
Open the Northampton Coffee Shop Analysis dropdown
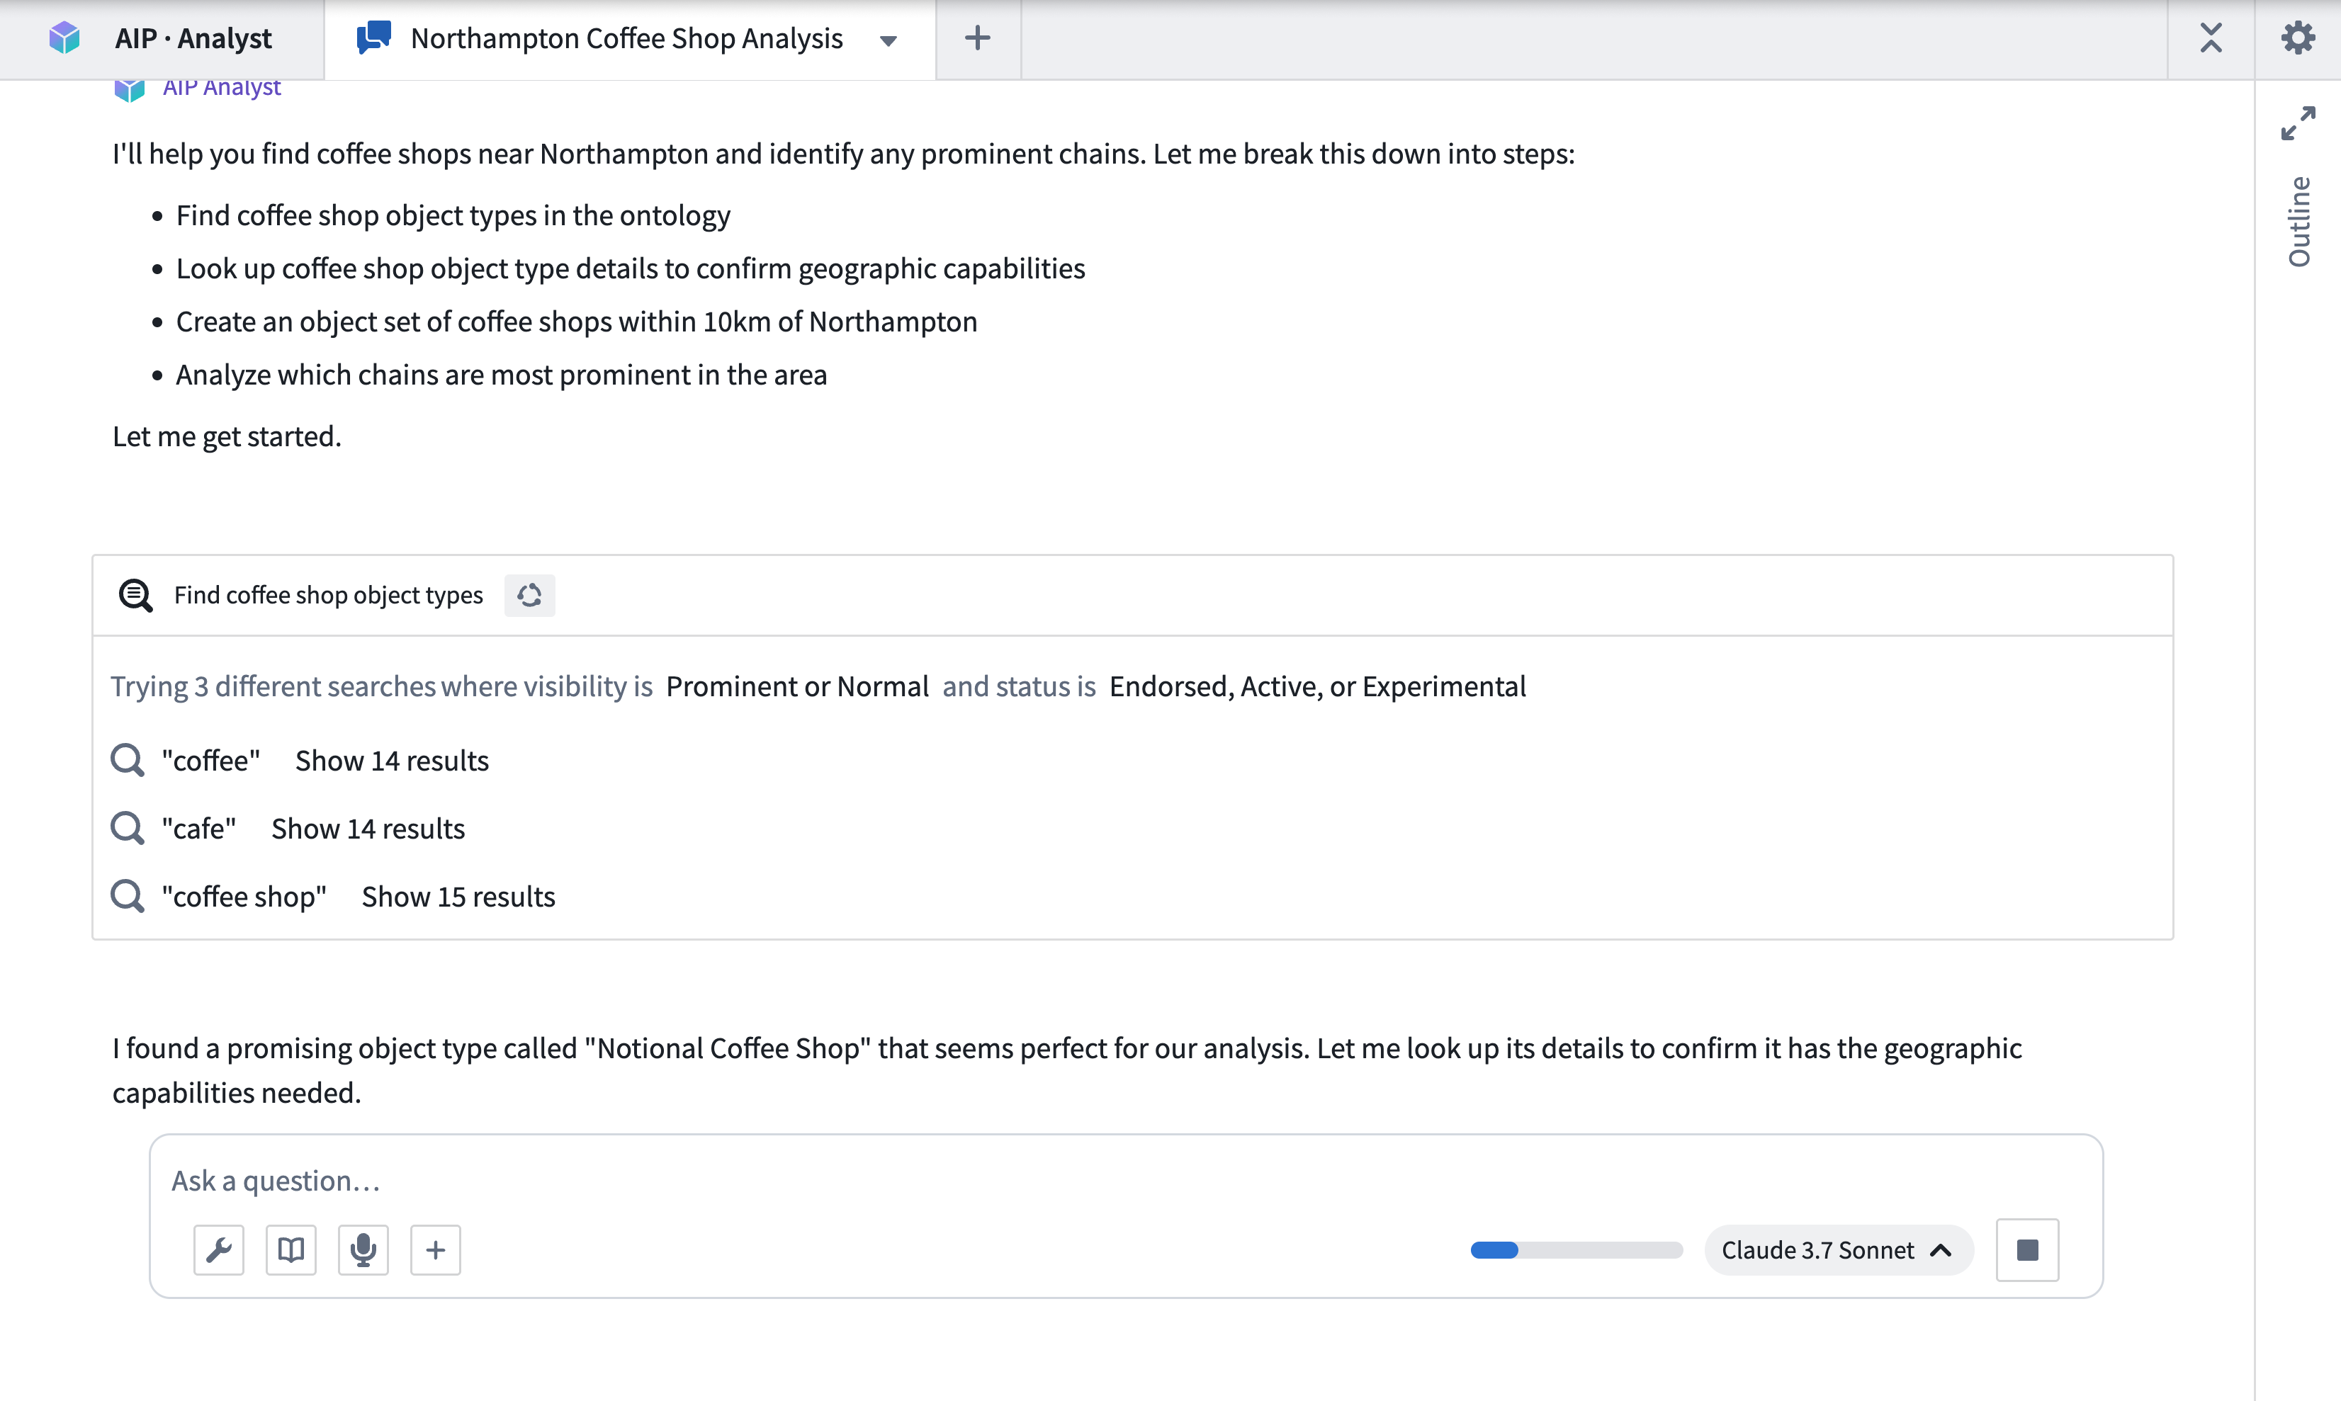point(886,40)
